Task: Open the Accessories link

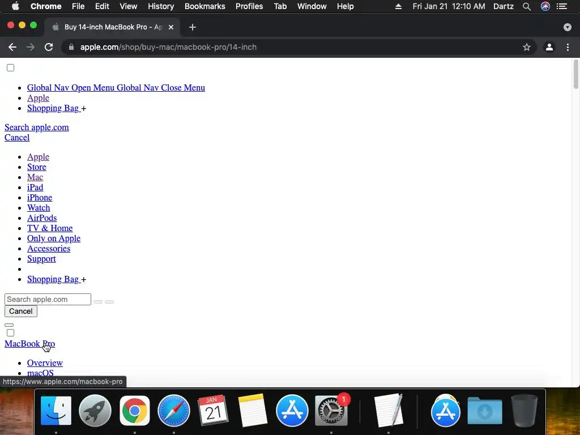Action: click(x=49, y=249)
